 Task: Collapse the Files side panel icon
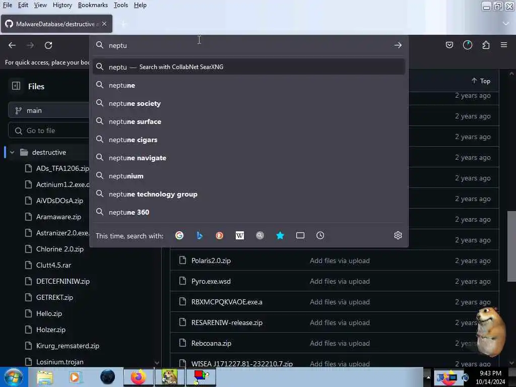[x=16, y=86]
